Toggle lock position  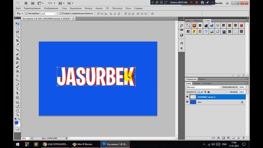205,92
